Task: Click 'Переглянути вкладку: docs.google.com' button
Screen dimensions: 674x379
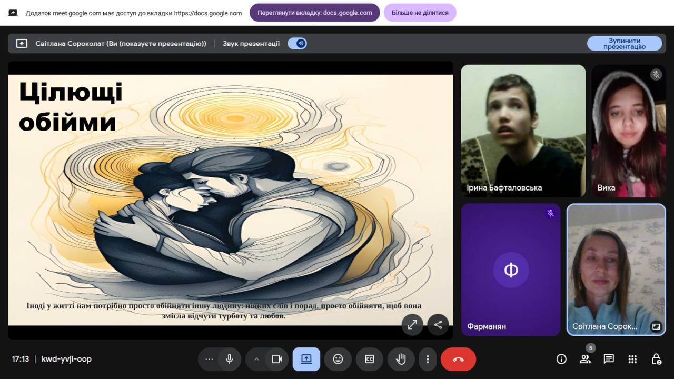Action: [x=314, y=13]
